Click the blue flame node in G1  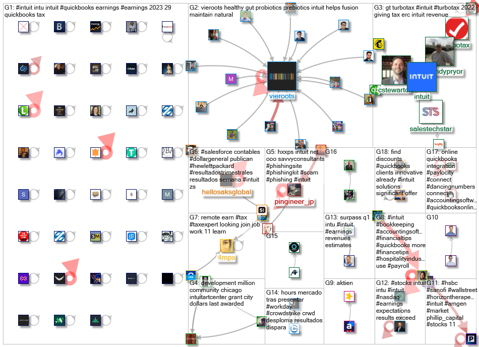point(59,152)
